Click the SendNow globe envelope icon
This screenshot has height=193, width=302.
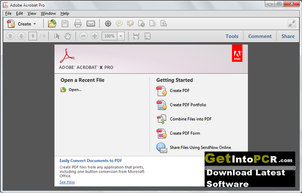162,148
